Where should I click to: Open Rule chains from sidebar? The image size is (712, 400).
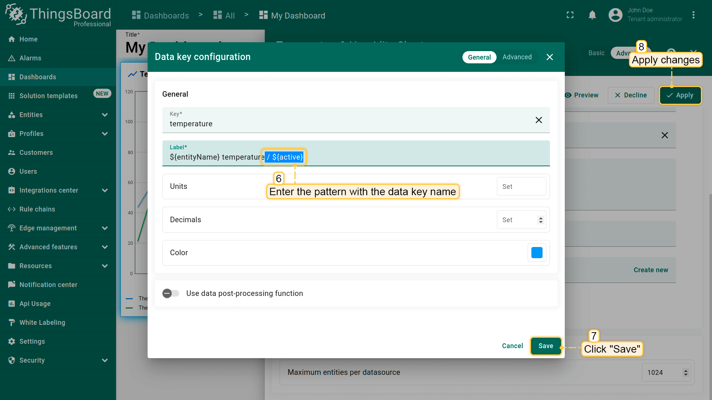tap(37, 209)
